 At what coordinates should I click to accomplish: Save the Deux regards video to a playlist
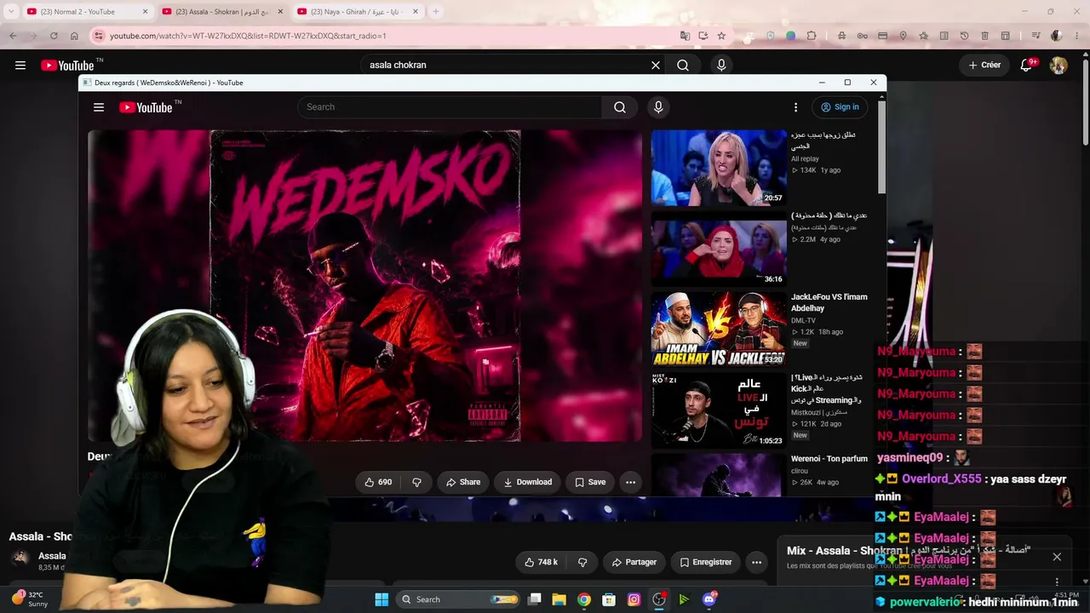pos(590,482)
